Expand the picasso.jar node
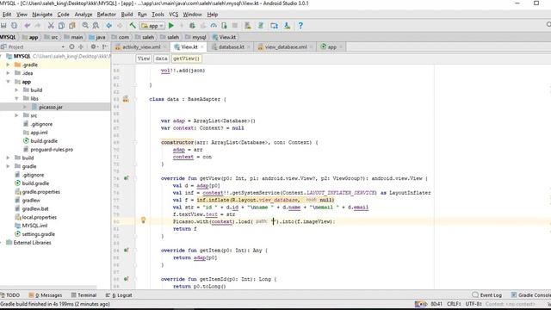The height and width of the screenshot is (310, 551). coord(25,107)
